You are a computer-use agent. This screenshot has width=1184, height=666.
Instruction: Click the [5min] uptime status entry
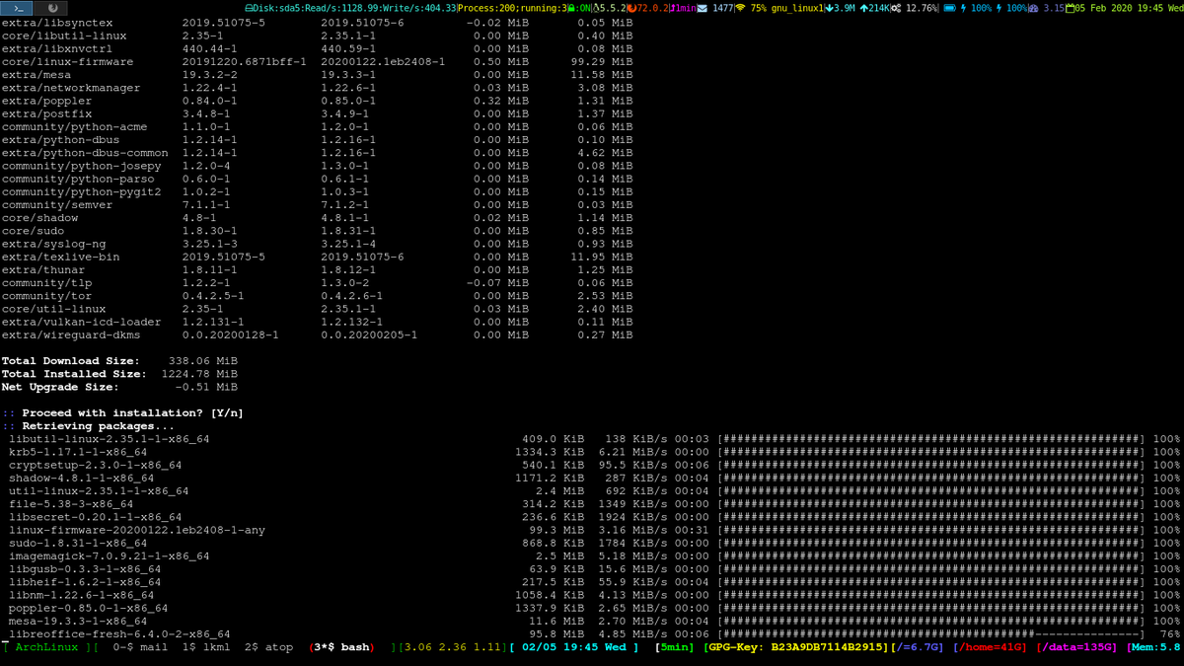pyautogui.click(x=676, y=647)
